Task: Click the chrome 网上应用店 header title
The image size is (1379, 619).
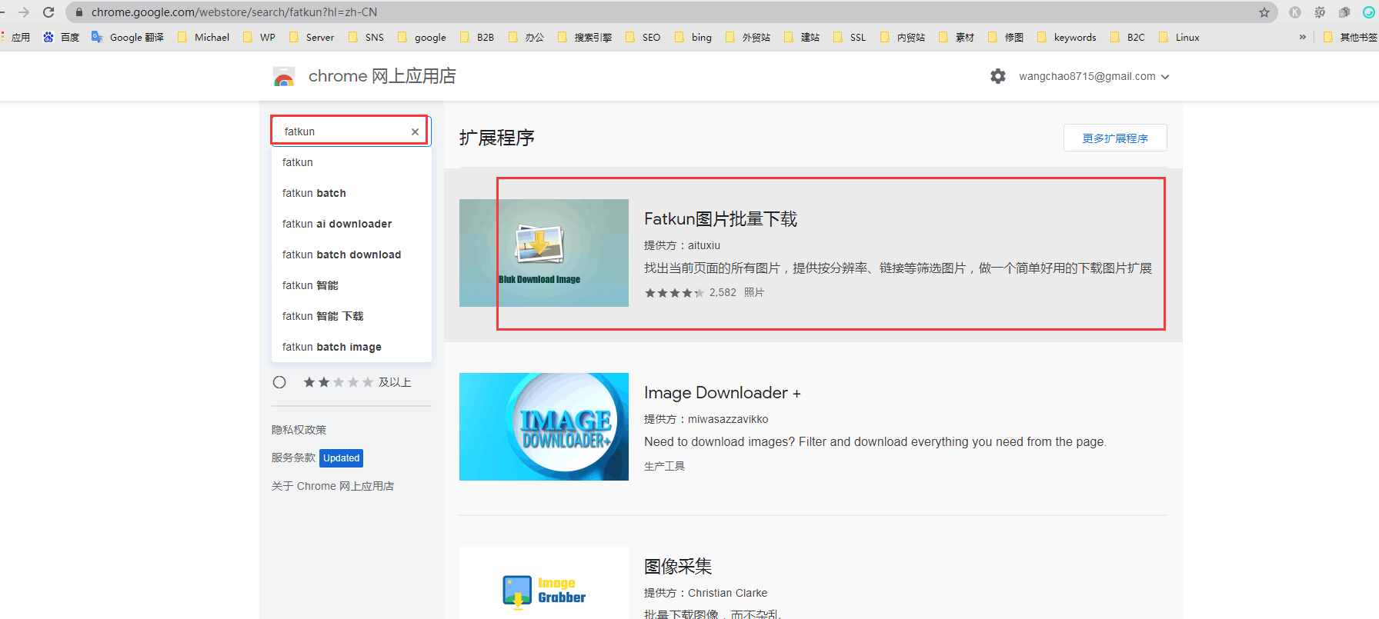Action: (382, 76)
